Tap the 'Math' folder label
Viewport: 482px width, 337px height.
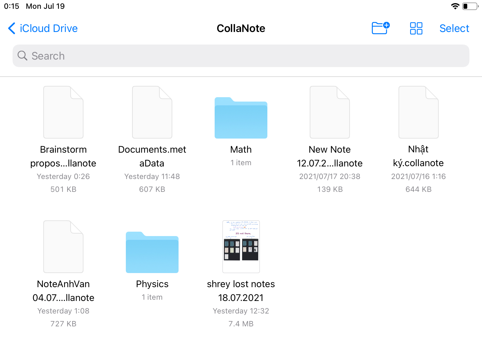coord(241,150)
